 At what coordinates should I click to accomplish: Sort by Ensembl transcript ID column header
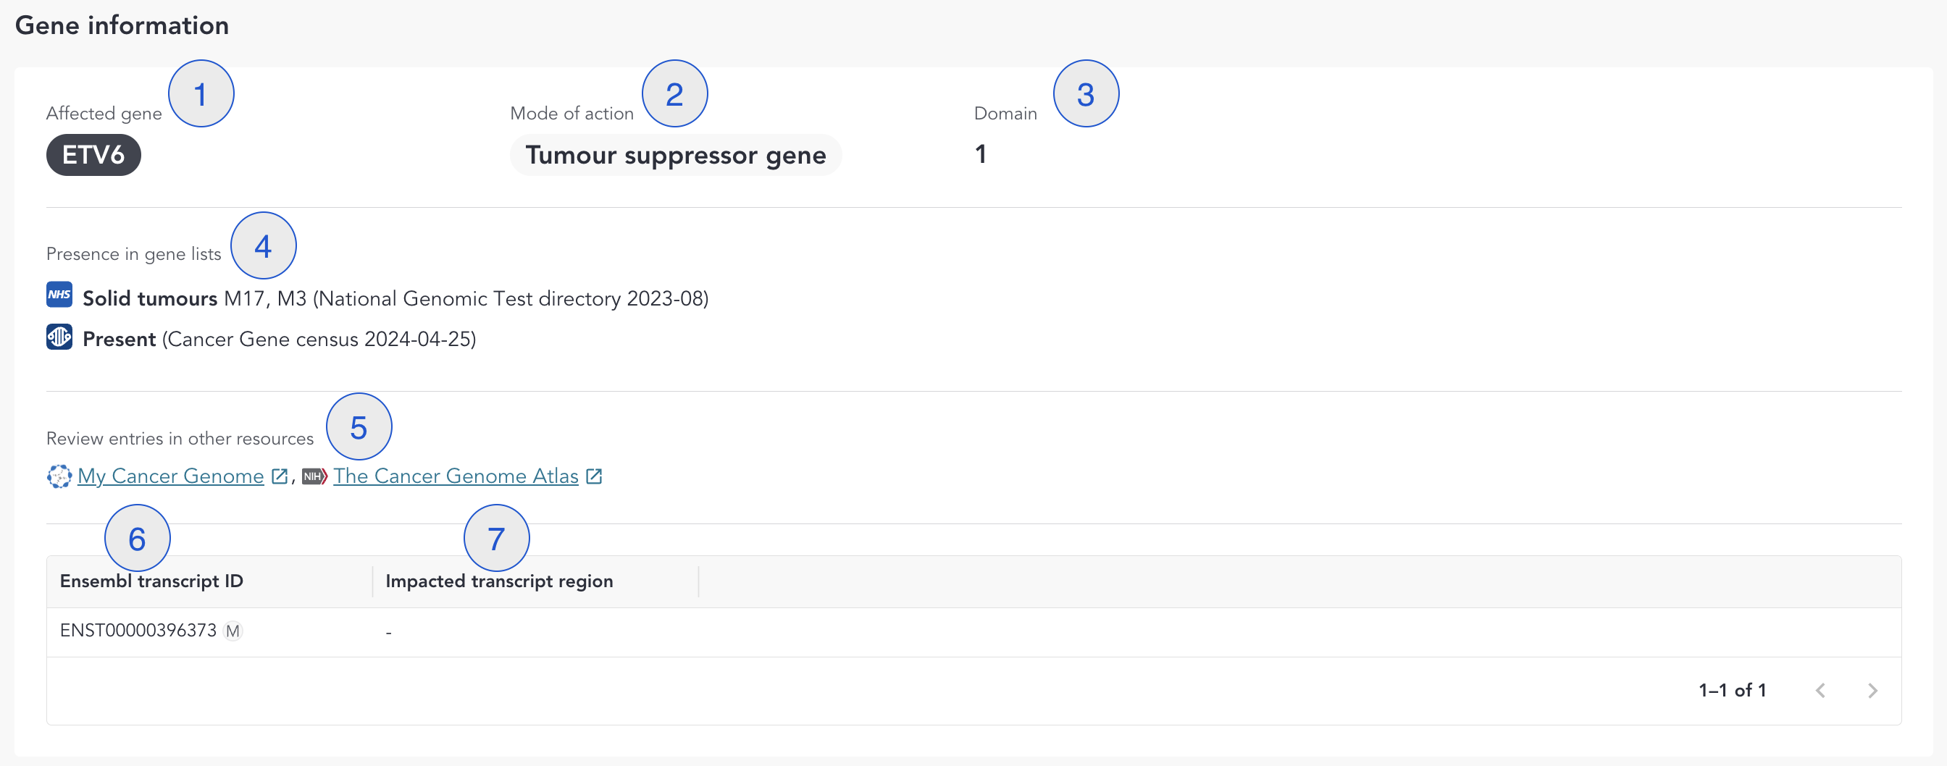152,581
